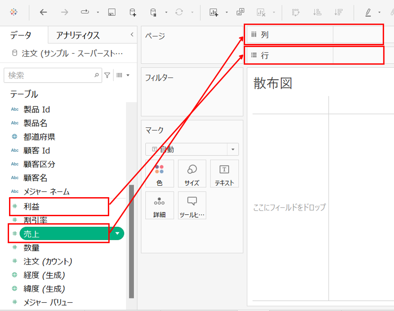Click the 散布図 sheet title
The height and width of the screenshot is (311, 394).
(x=273, y=83)
